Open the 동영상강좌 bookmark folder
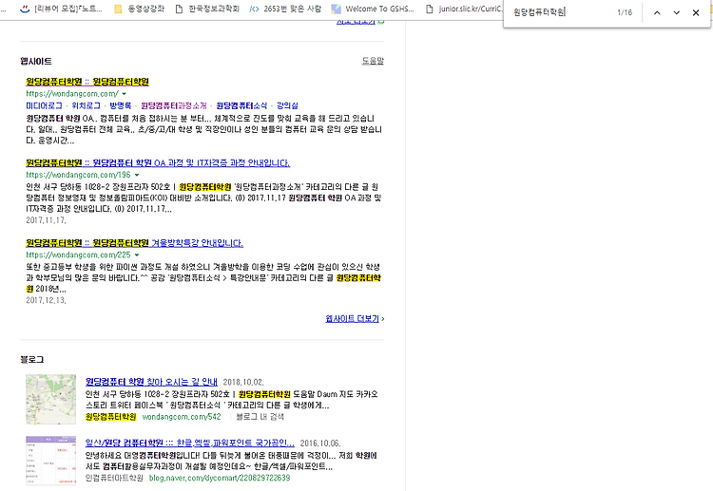This screenshot has height=491, width=713. 139,9
